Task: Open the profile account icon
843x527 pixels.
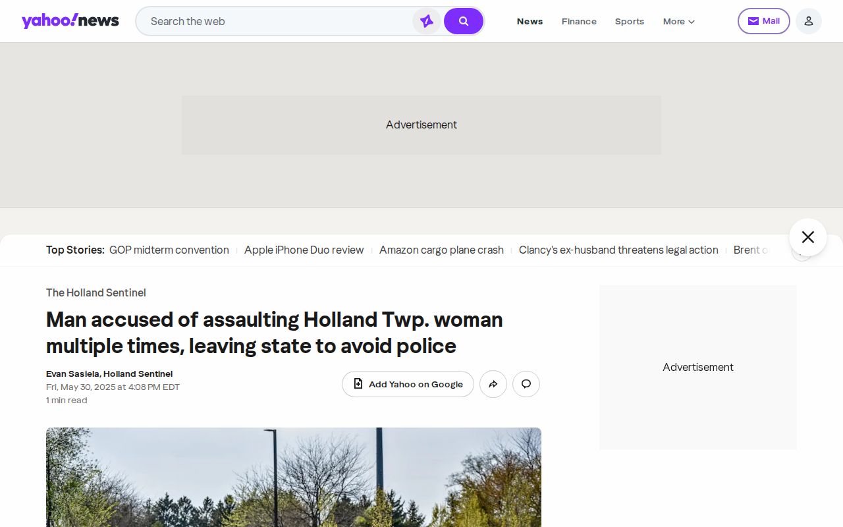Action: click(809, 21)
